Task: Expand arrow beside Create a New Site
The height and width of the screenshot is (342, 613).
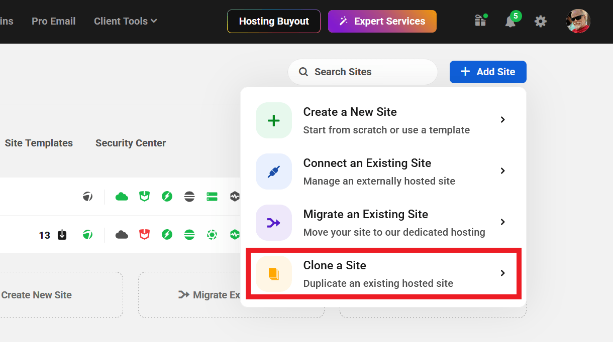Action: pyautogui.click(x=502, y=120)
